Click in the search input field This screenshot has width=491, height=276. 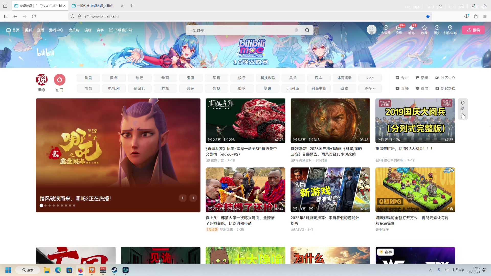click(240, 30)
